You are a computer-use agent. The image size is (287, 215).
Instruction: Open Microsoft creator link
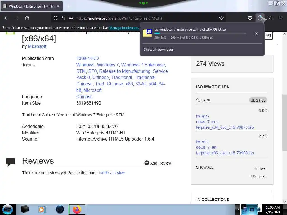click(x=37, y=46)
